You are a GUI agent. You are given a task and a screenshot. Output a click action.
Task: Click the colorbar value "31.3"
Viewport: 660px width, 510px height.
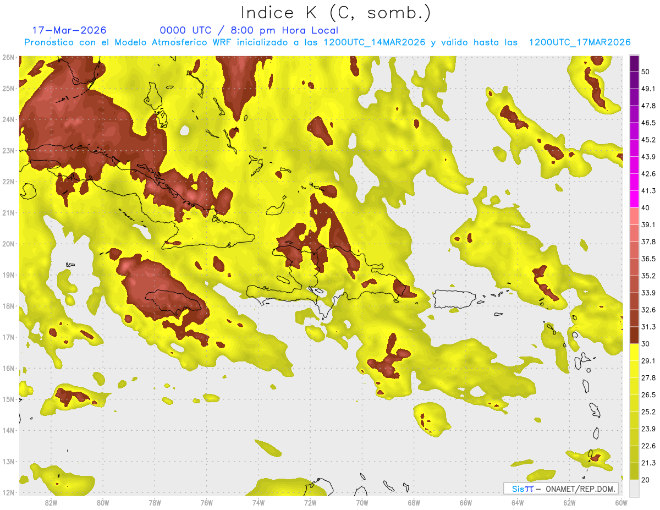tap(648, 327)
